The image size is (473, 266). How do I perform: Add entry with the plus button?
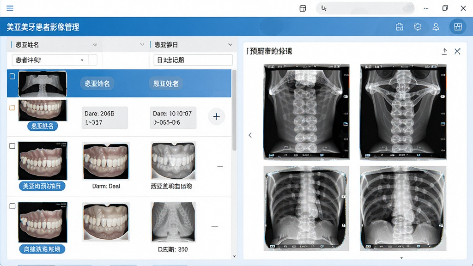(x=217, y=117)
